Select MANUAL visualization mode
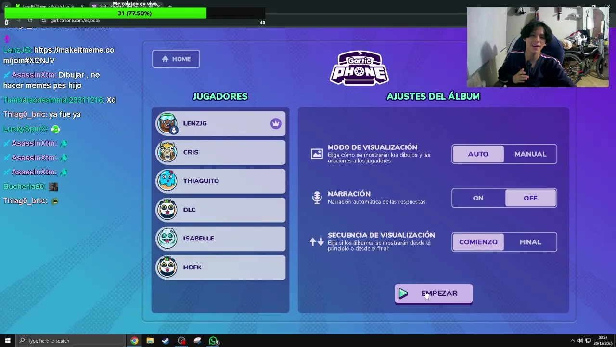The height and width of the screenshot is (347, 616). pos(530,154)
